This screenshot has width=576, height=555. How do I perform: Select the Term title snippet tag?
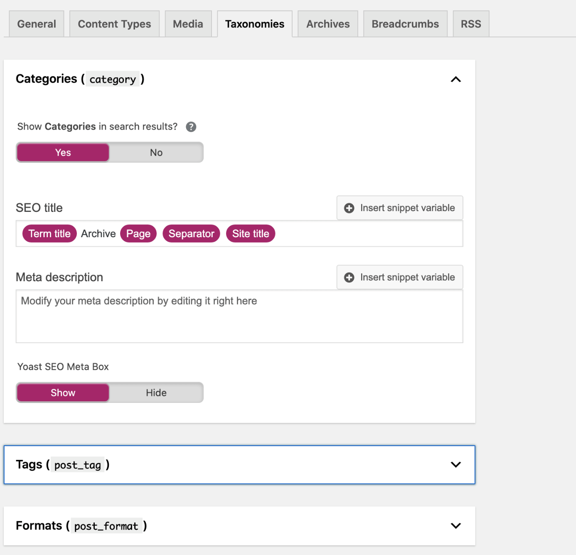point(49,234)
